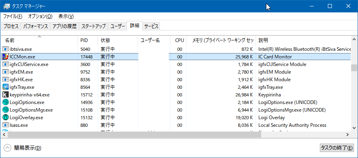Click the keypirinha-x64.exe K icon

[5, 94]
